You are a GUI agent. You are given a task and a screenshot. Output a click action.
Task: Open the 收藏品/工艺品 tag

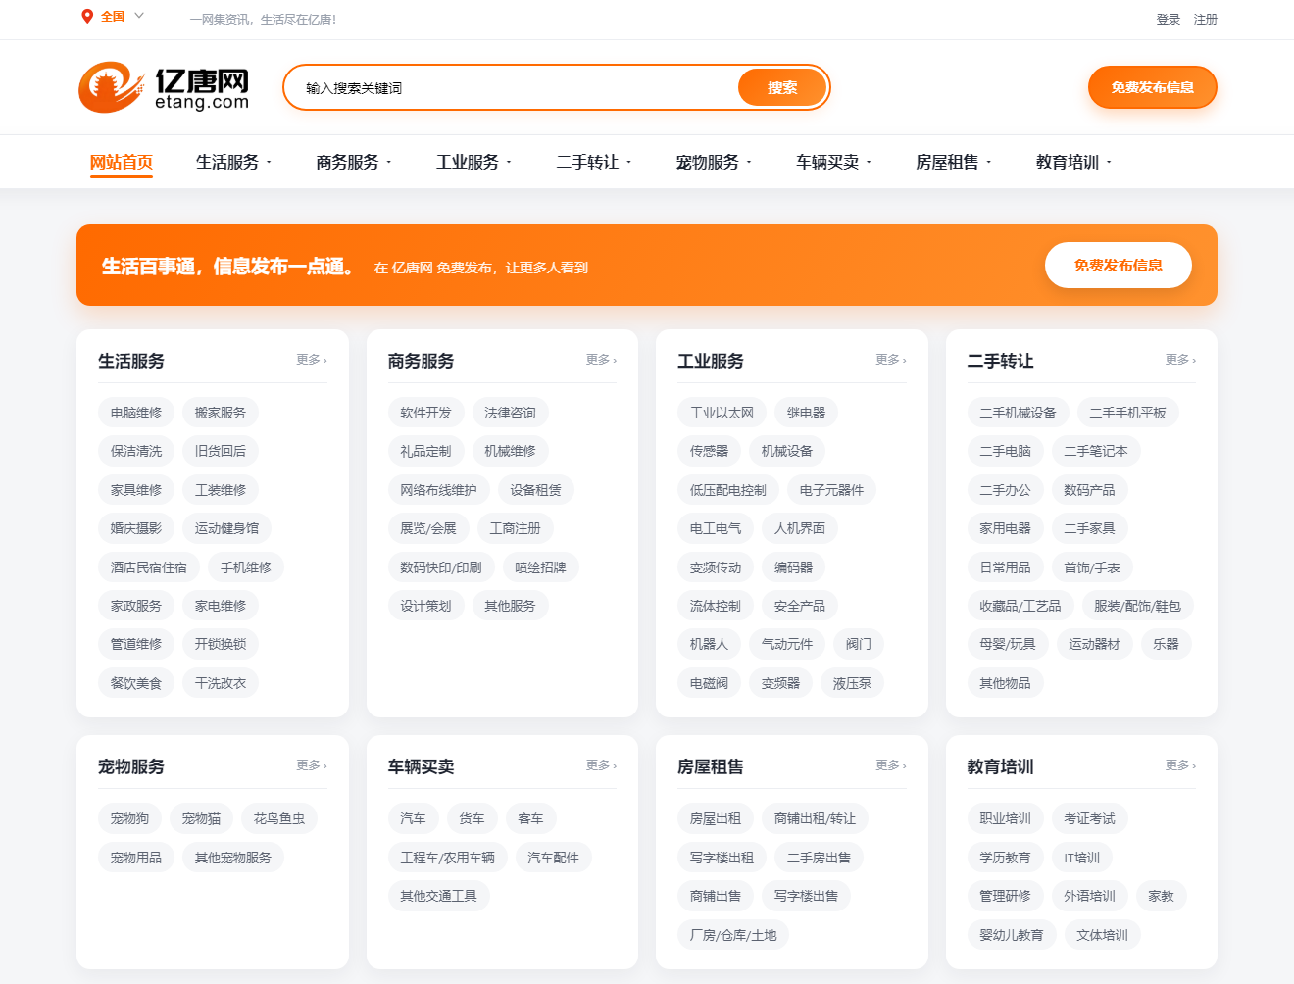(1020, 606)
